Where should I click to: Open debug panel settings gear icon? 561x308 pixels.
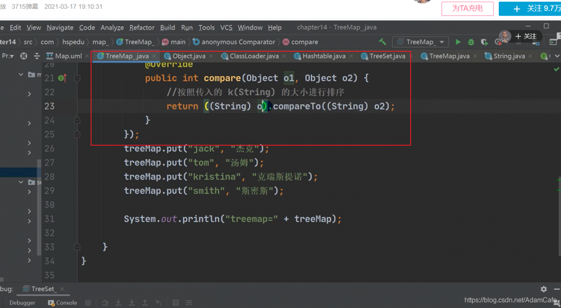544,289
